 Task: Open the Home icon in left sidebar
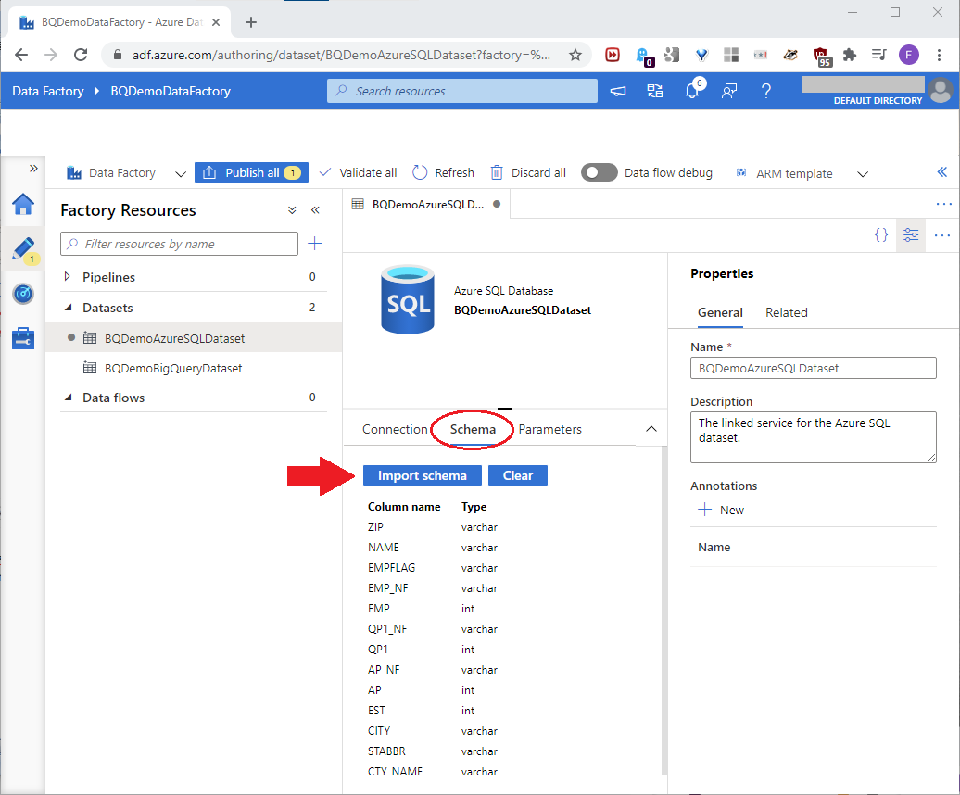click(x=23, y=204)
